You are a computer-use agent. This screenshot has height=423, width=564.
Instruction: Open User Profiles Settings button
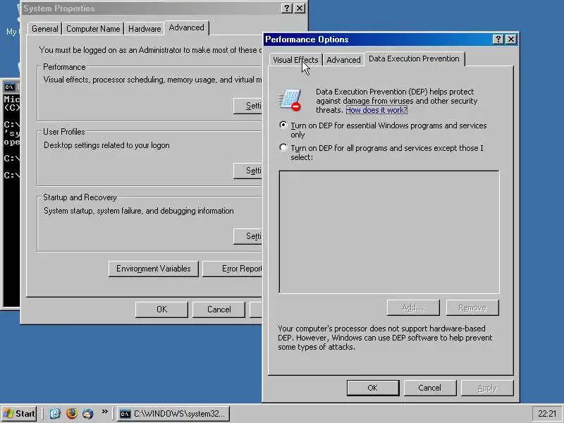click(248, 171)
